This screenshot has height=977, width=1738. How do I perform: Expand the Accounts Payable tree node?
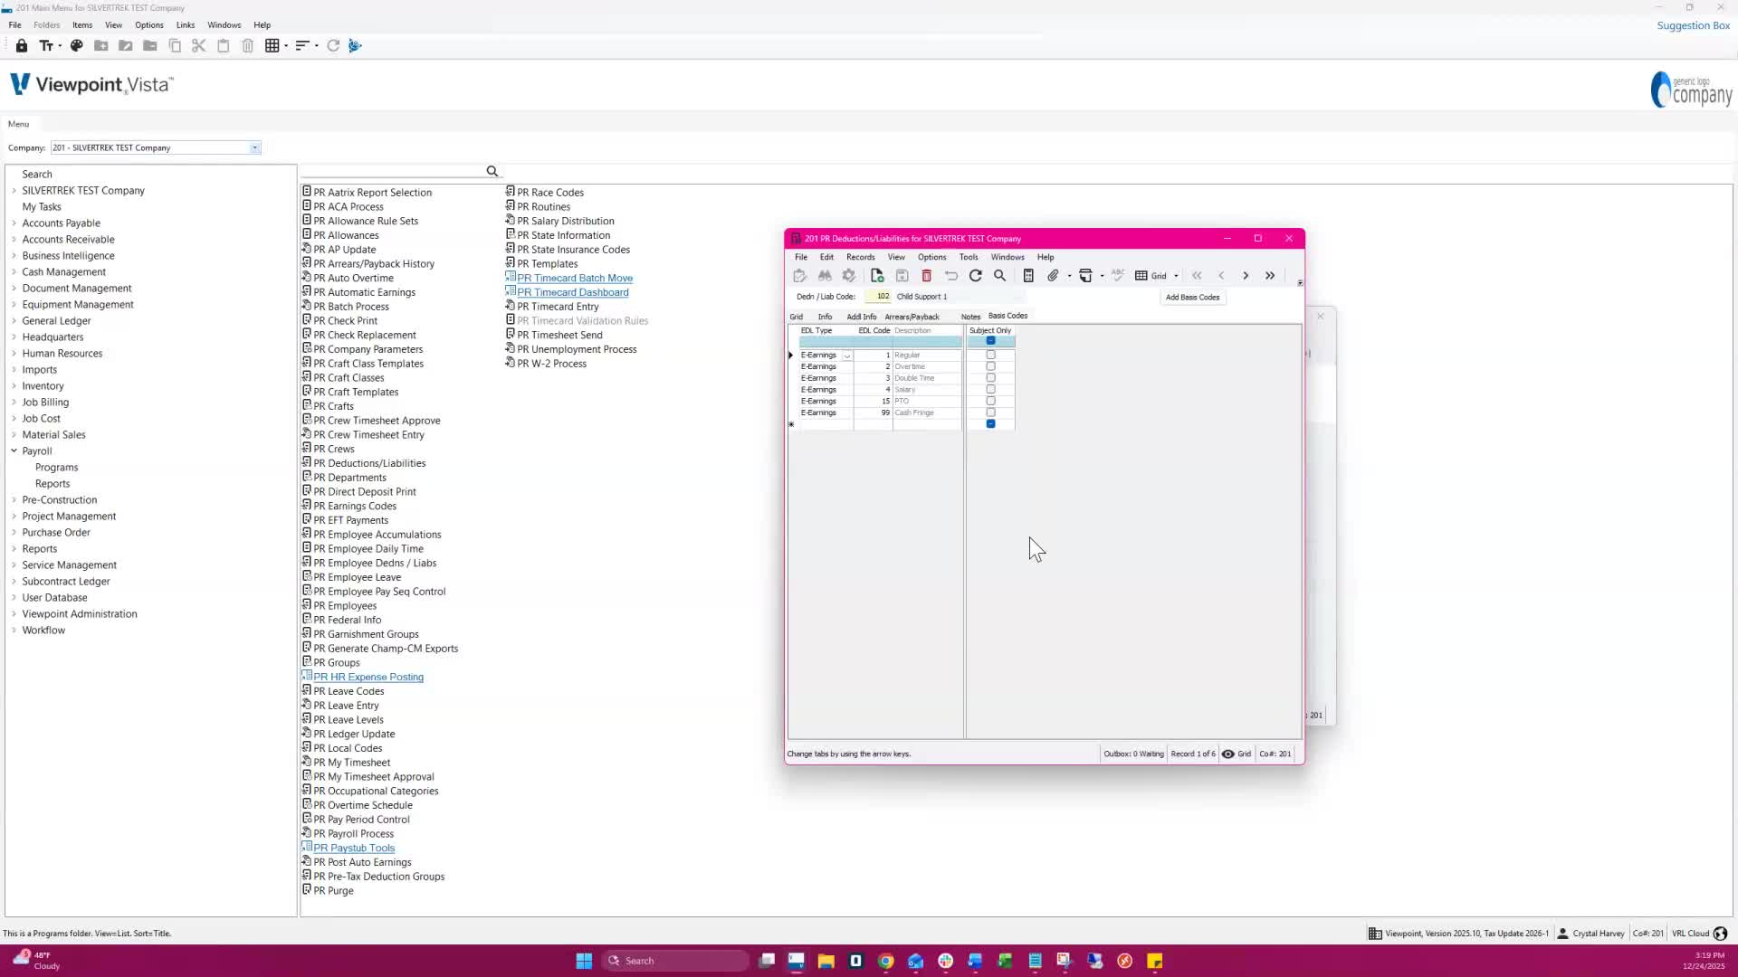(x=14, y=223)
